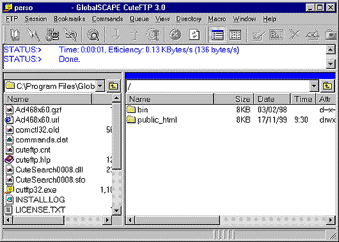This screenshot has height=242, width=339.
Task: Select local file LICENSE.TXT
Action: click(x=35, y=210)
